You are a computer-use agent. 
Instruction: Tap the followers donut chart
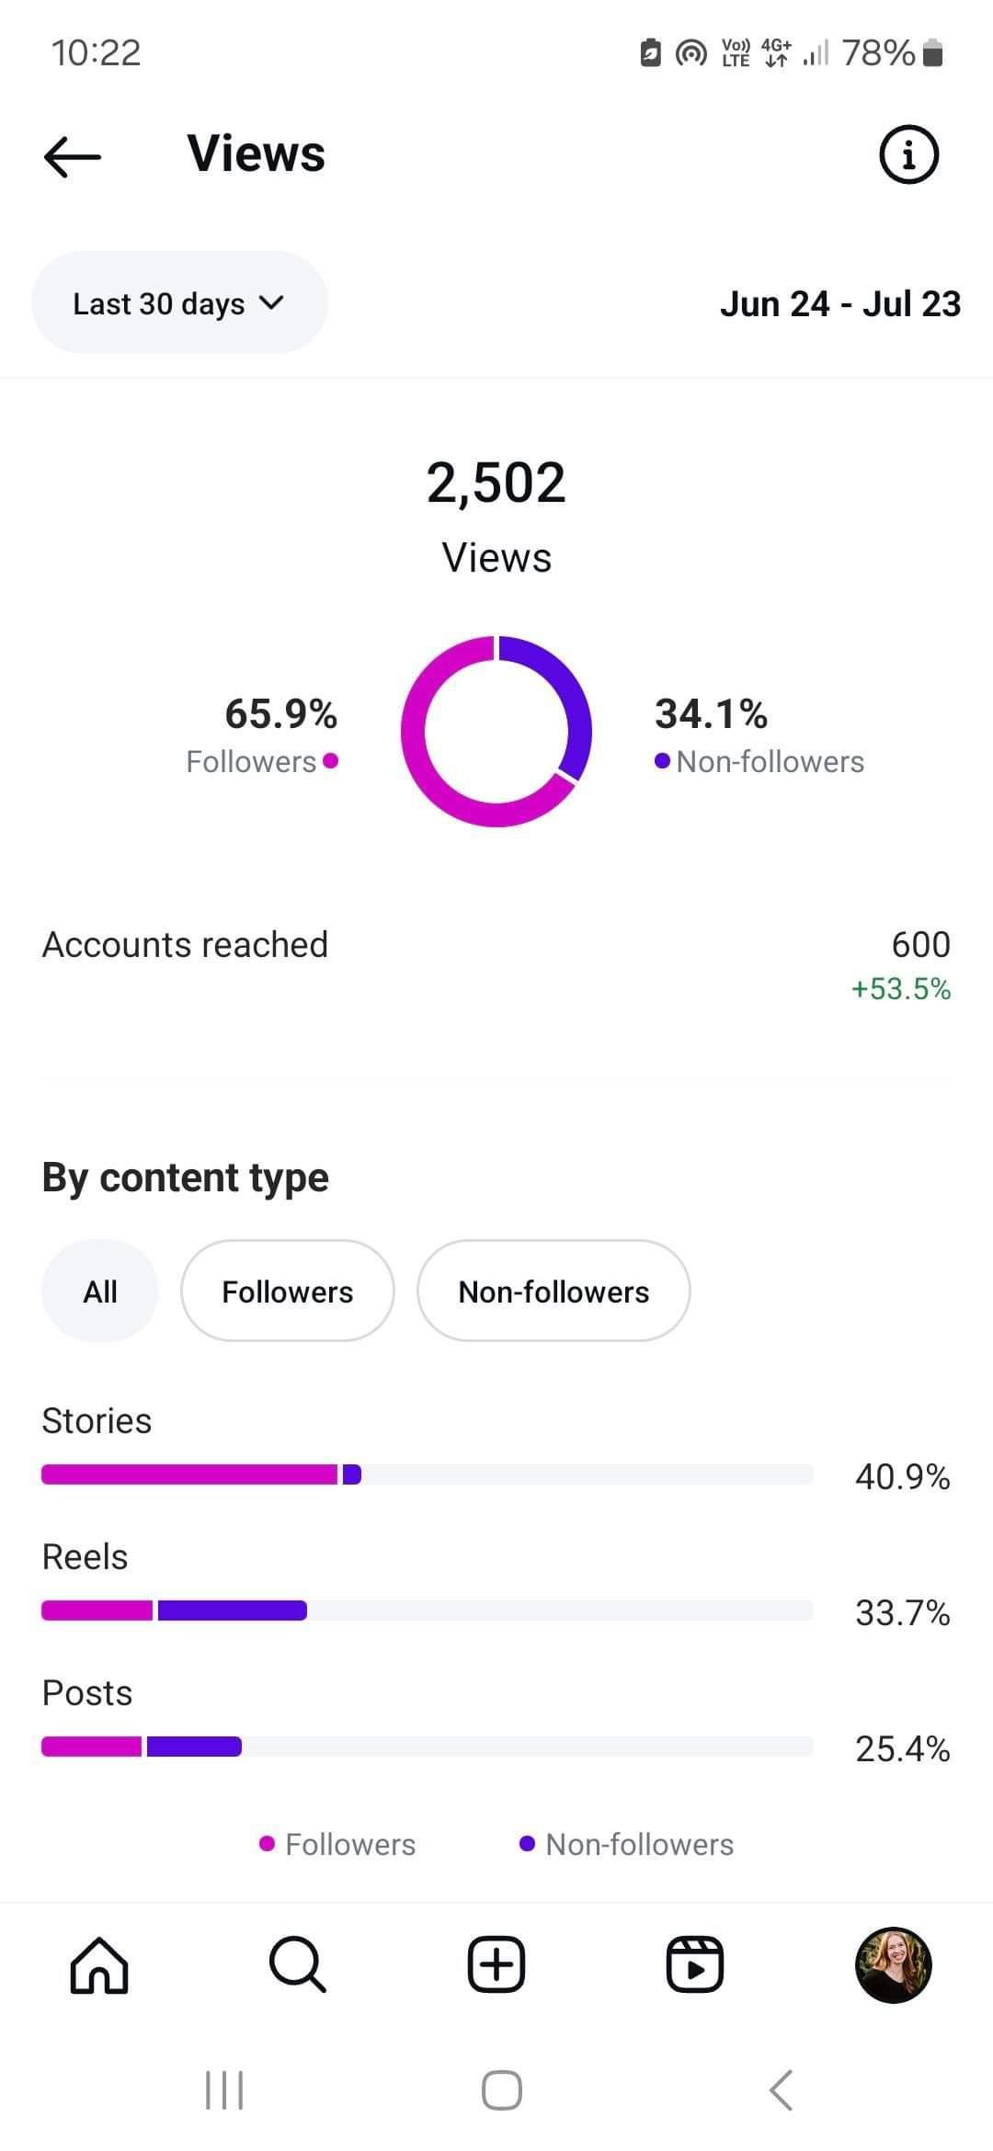[496, 731]
